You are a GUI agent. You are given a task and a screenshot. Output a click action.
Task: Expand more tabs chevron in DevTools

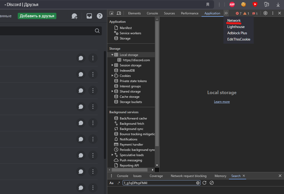tap(226, 13)
